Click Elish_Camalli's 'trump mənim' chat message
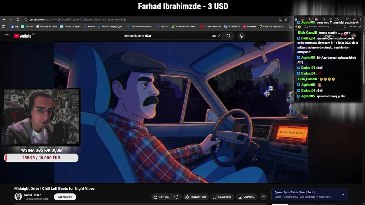 point(324,33)
